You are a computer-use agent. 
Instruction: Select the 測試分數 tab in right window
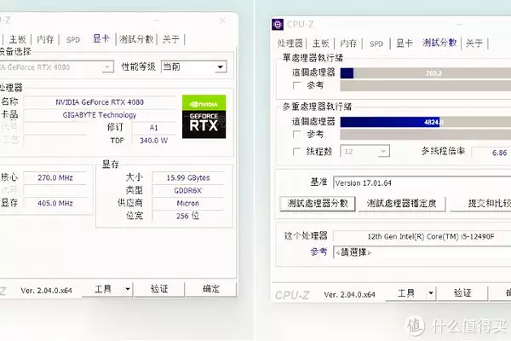click(439, 43)
